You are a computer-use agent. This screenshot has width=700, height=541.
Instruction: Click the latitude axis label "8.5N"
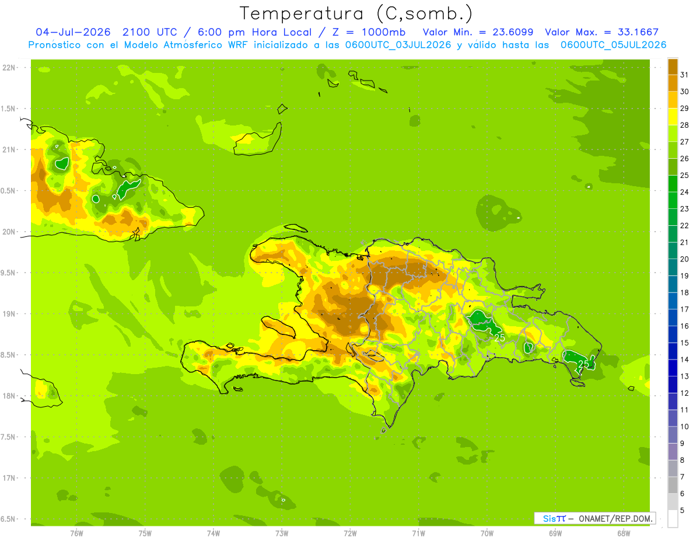8,355
